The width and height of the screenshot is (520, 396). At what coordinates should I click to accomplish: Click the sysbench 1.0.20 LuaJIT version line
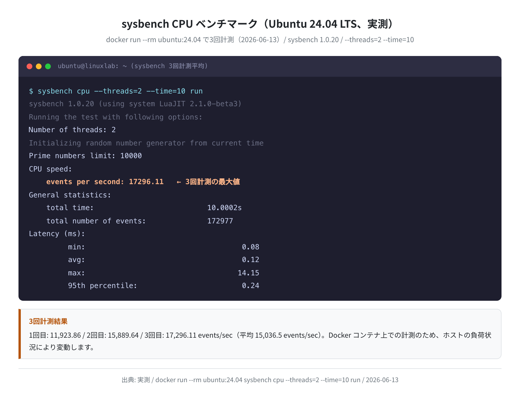pos(135,104)
